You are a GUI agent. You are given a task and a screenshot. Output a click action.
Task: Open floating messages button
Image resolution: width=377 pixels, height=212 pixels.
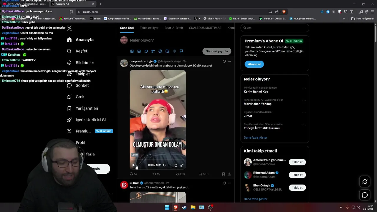coord(365,195)
